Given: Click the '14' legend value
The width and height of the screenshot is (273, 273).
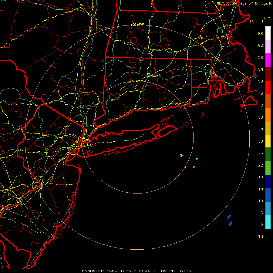Looking at the screenshot, I should pos(261,189).
